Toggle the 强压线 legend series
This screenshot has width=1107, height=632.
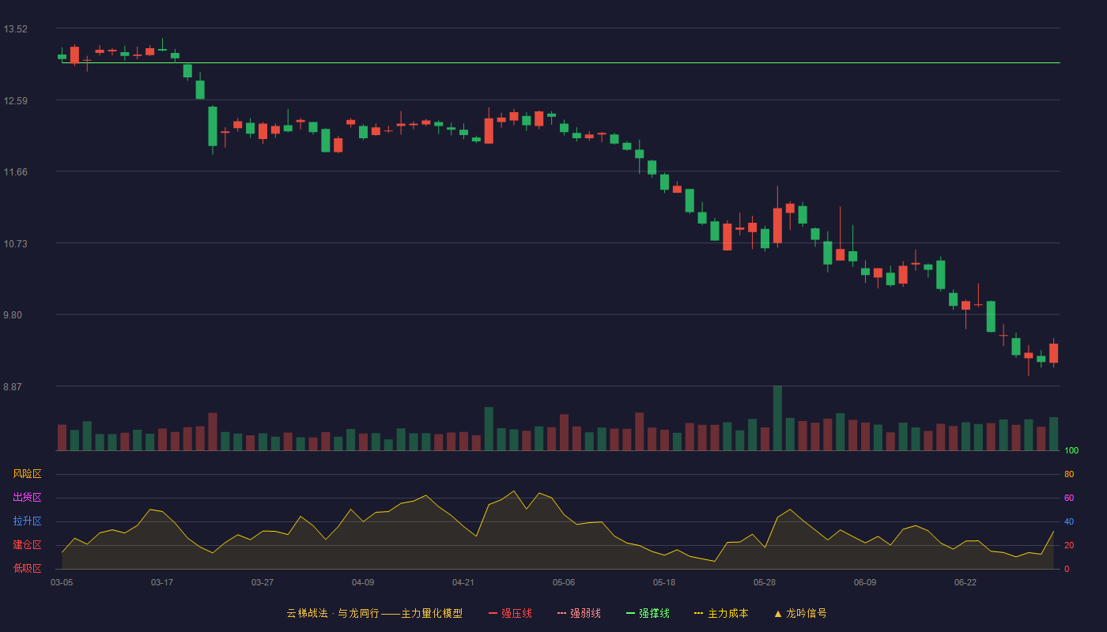point(510,613)
